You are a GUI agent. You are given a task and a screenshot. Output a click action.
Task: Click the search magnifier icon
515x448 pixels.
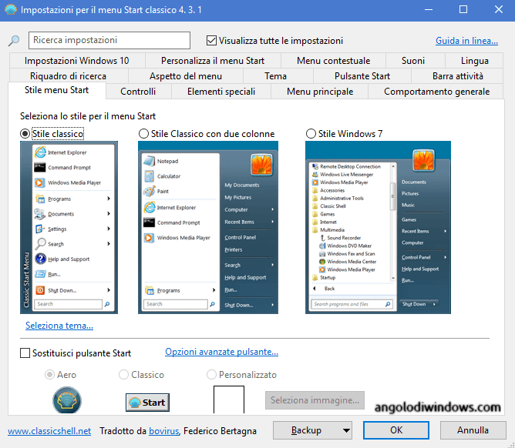pyautogui.click(x=13, y=41)
